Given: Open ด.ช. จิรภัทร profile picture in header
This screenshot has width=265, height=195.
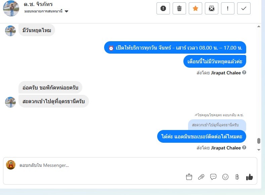Looking at the screenshot, I should [11, 8].
